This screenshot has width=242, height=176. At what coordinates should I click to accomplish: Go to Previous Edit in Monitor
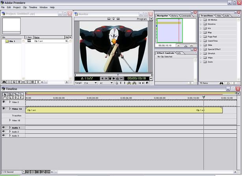[x=140, y=83]
